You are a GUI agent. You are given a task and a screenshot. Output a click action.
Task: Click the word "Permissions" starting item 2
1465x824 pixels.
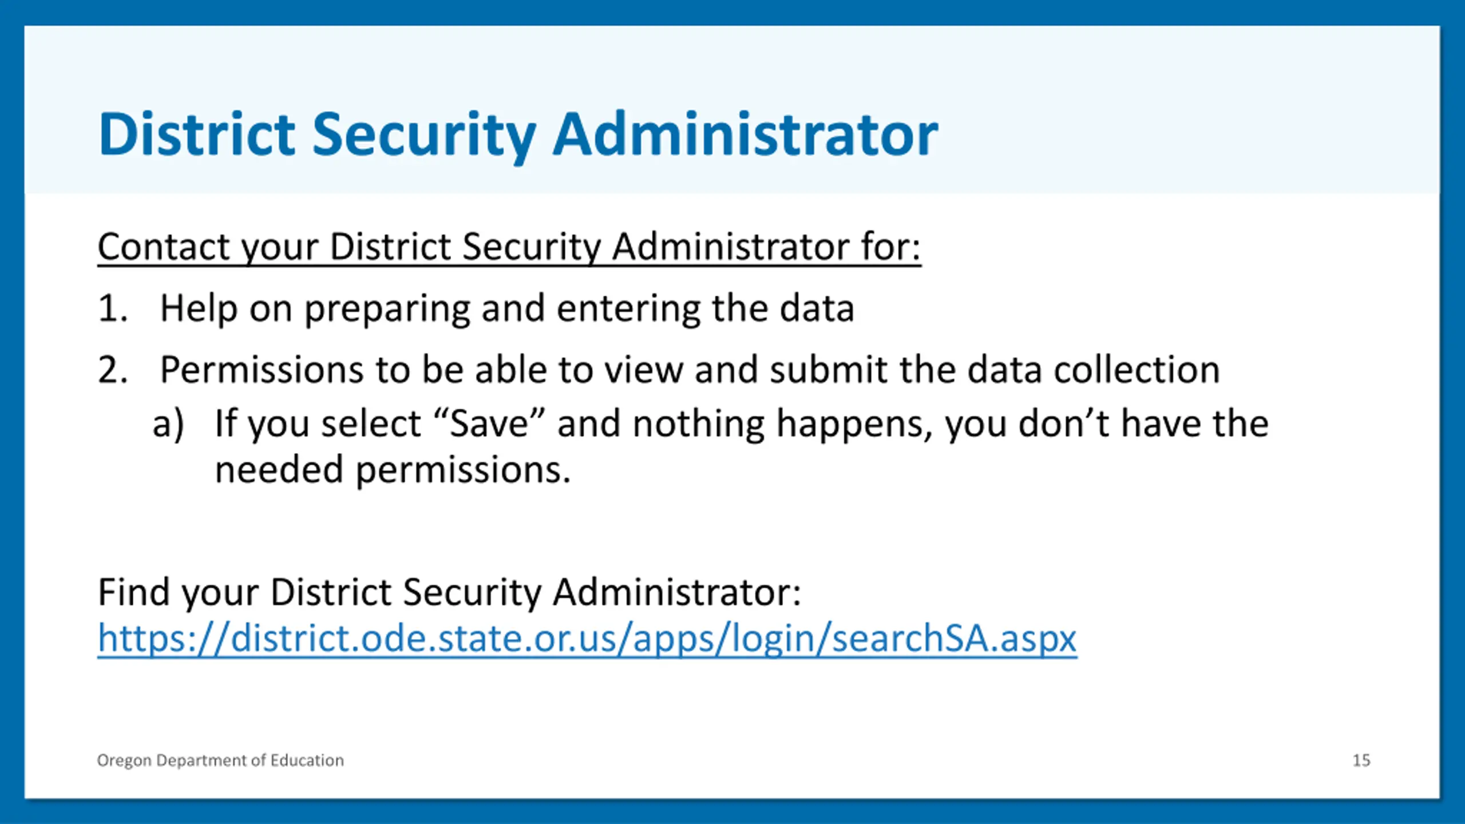(x=262, y=370)
